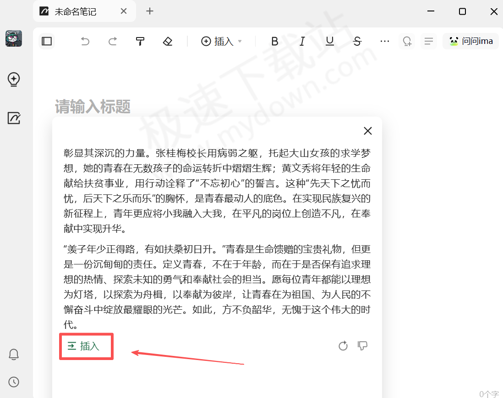Expand the 插入 dropdown in toolbar

tap(222, 42)
